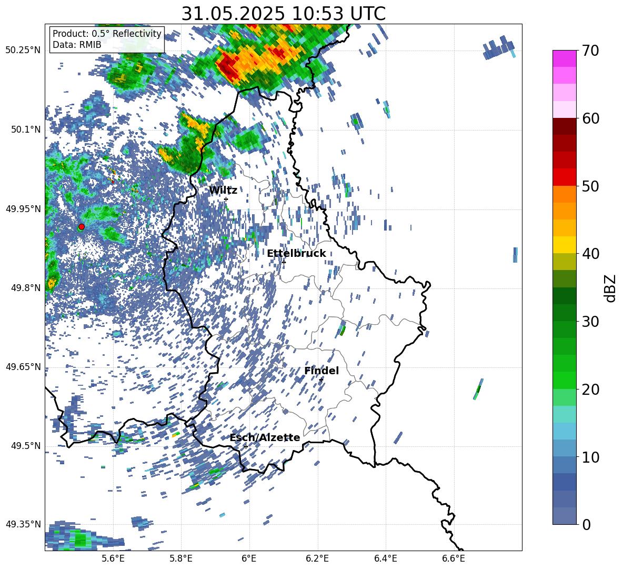Pick the slate blue bottom colorbar segment
Image resolution: width=623 pixels, height=569 pixels.
click(565, 516)
